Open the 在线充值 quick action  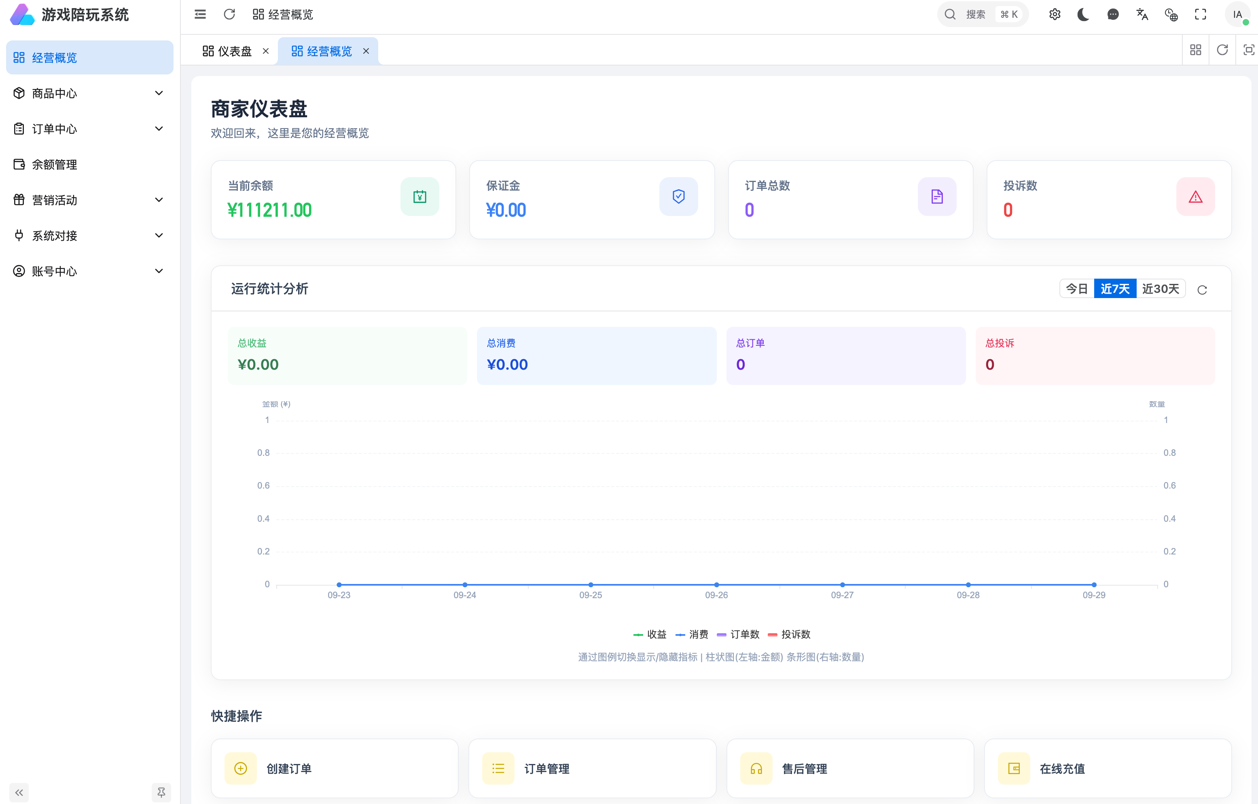click(x=1108, y=768)
